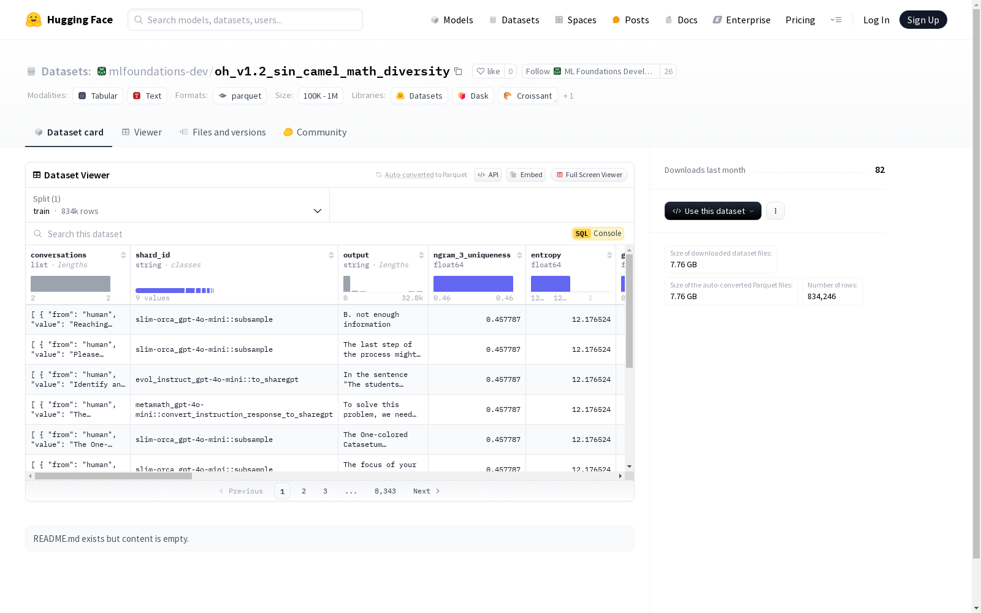
Task: Open the Enterprise menu item
Action: point(742,20)
